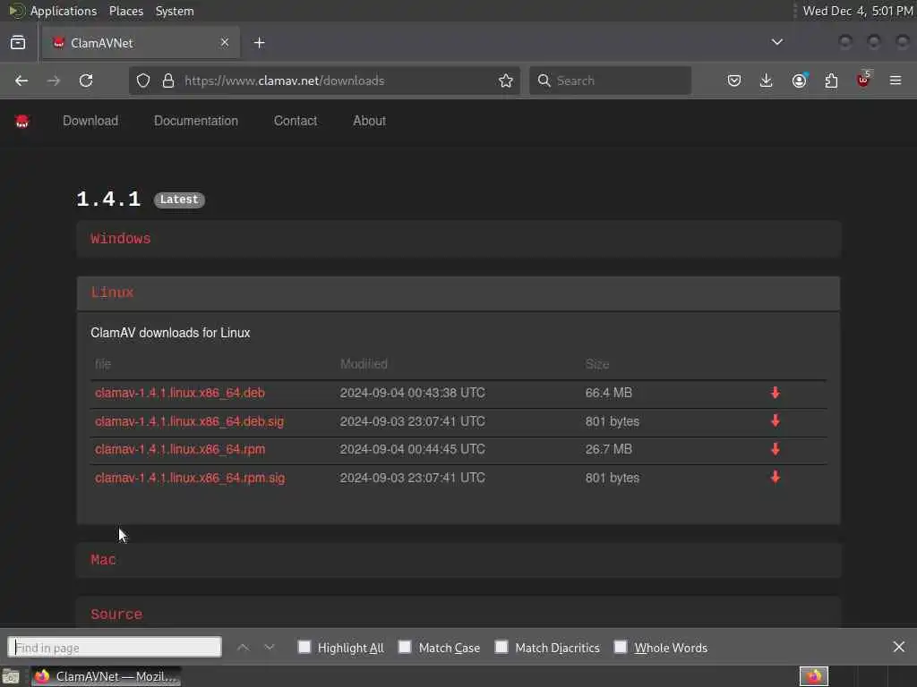Click the Firefox workspace icon in bottom panel
This screenshot has height=687, width=917.
pos(814,676)
